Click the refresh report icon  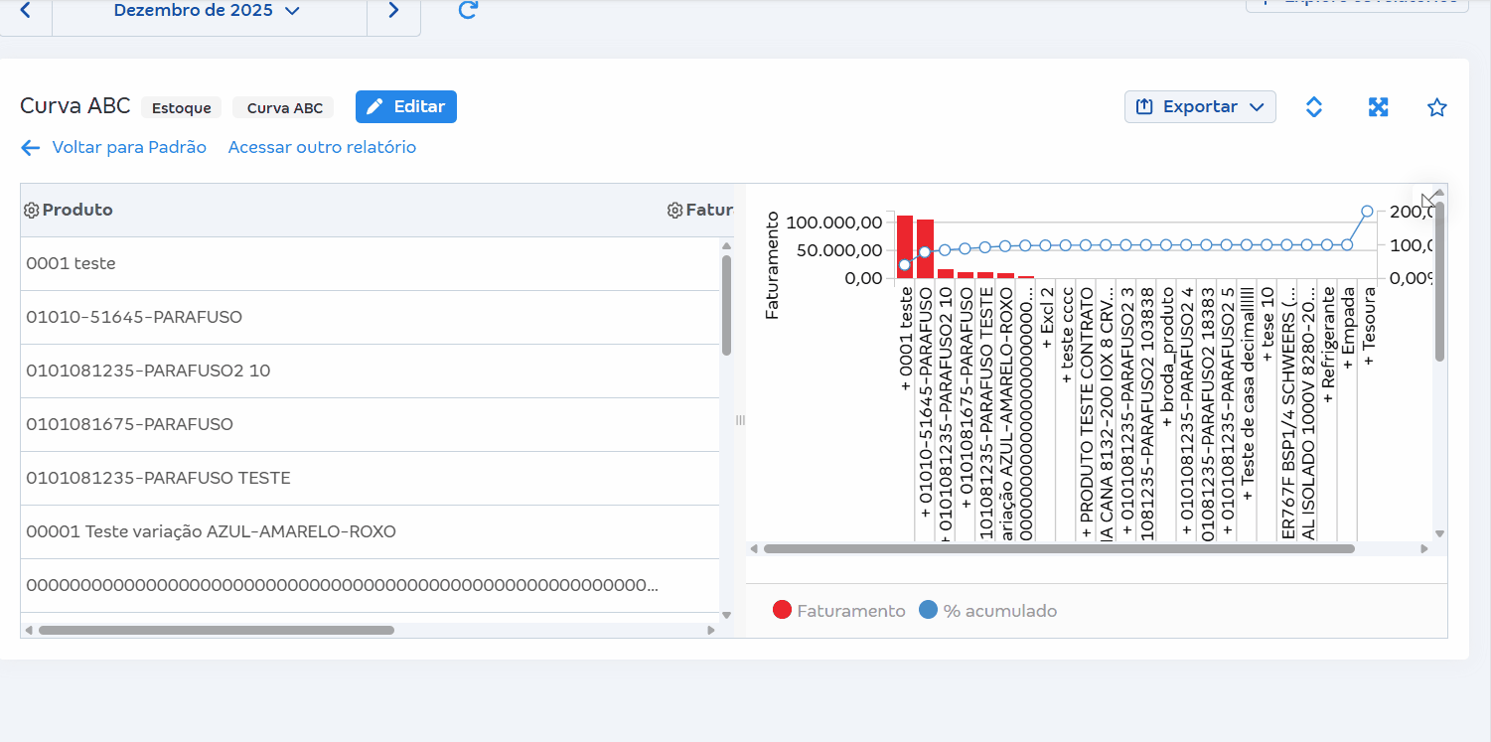pyautogui.click(x=468, y=11)
